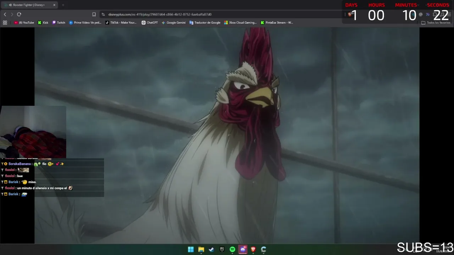454x255 pixels.
Task: Reload the Disney+ page
Action: [19, 14]
